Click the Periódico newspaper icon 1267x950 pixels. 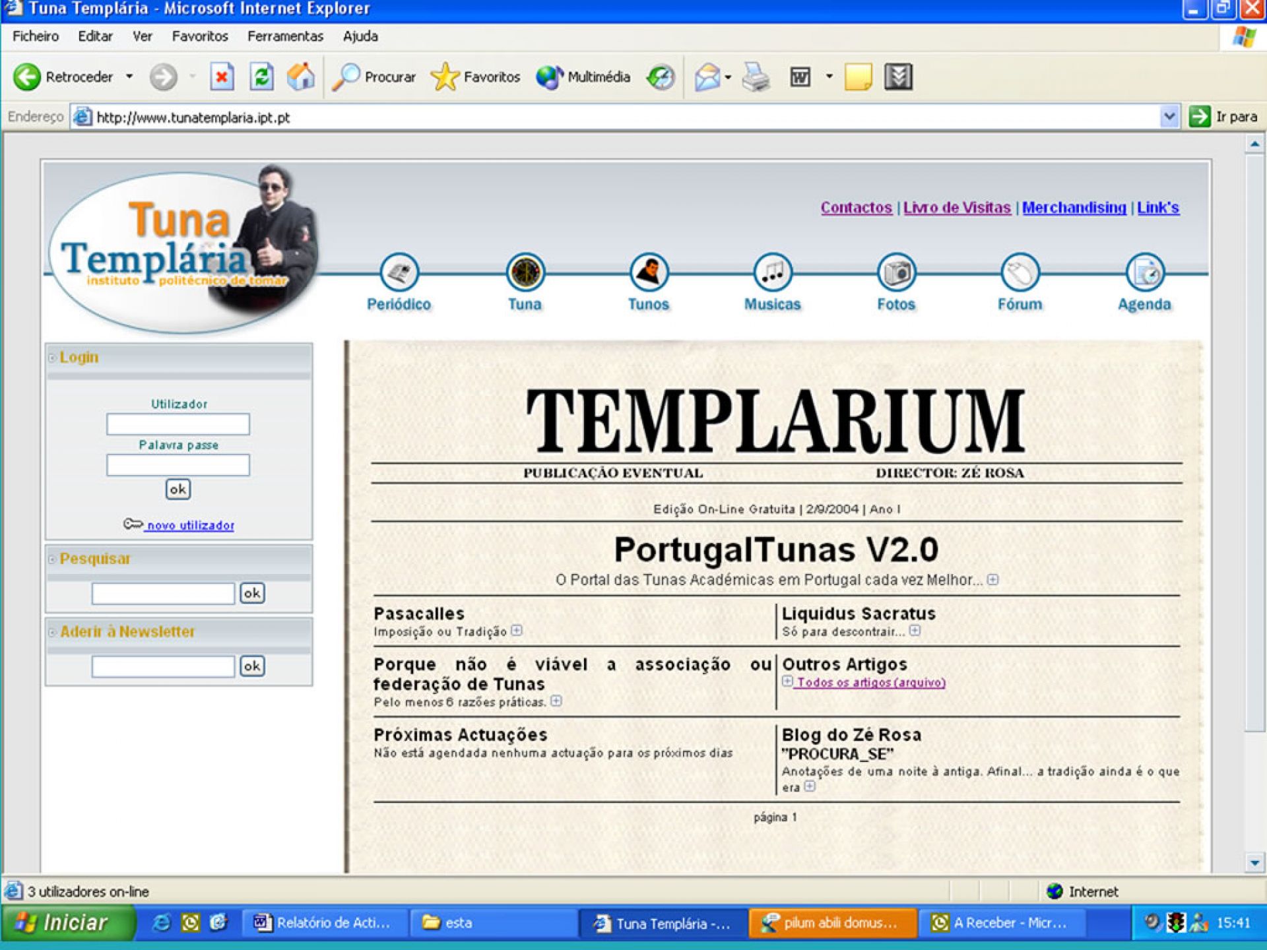[399, 272]
